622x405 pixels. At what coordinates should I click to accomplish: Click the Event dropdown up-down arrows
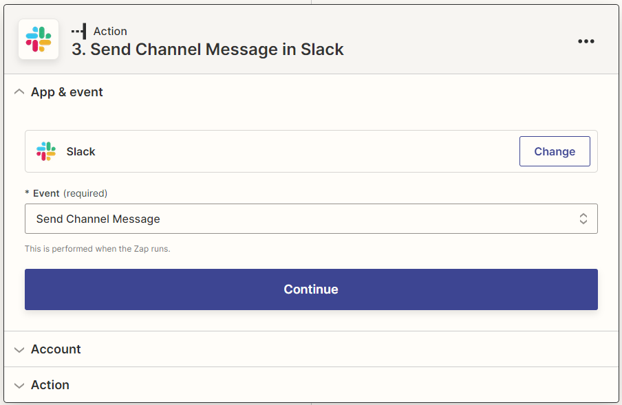(x=583, y=219)
